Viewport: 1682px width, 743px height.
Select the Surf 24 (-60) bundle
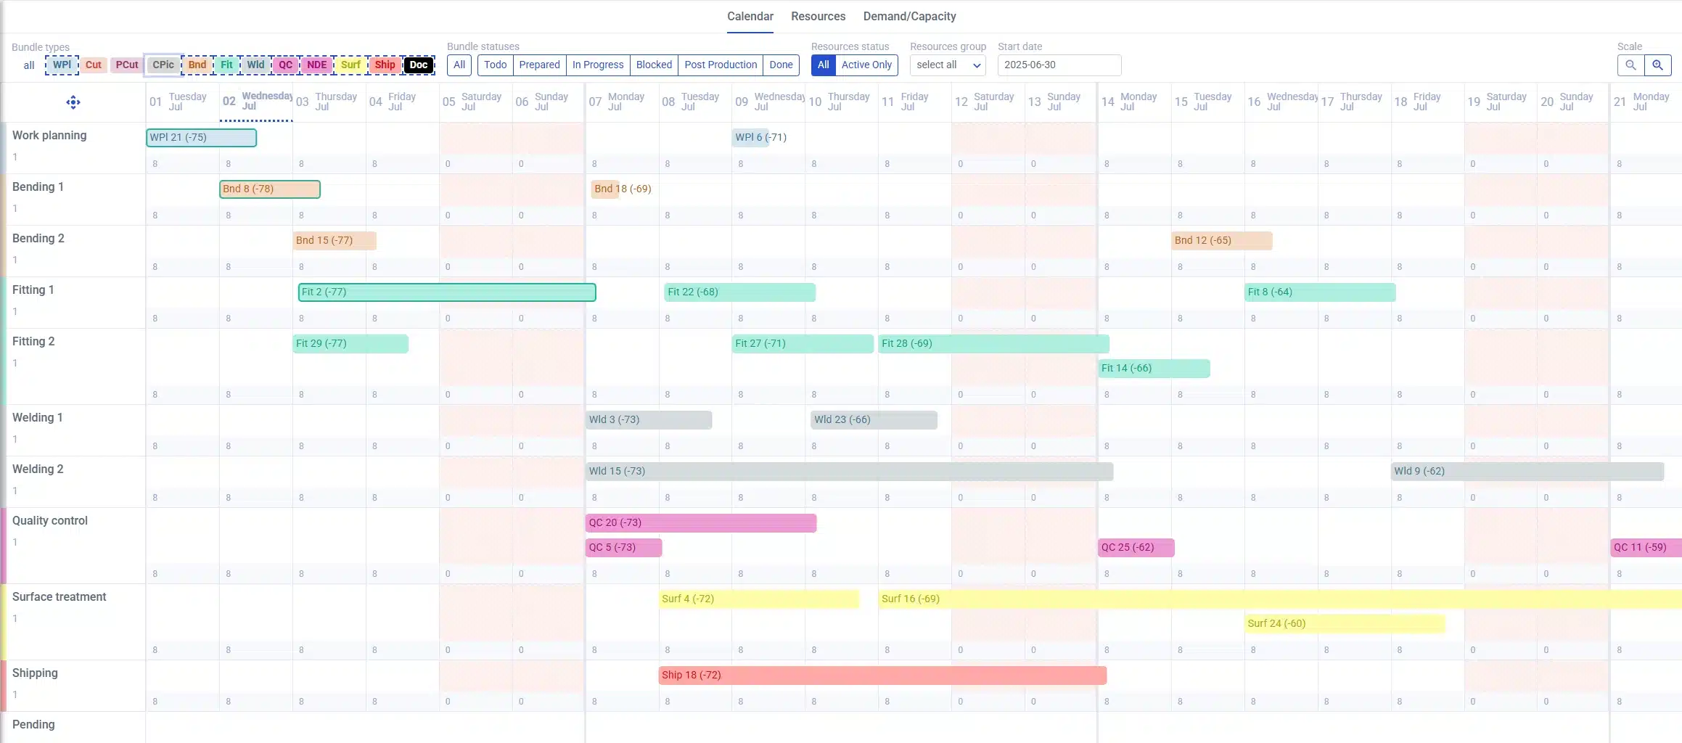tap(1345, 624)
